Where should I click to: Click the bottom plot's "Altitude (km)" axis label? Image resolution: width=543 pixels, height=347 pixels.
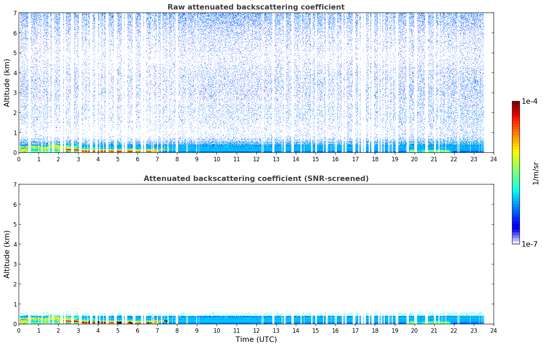coord(7,254)
